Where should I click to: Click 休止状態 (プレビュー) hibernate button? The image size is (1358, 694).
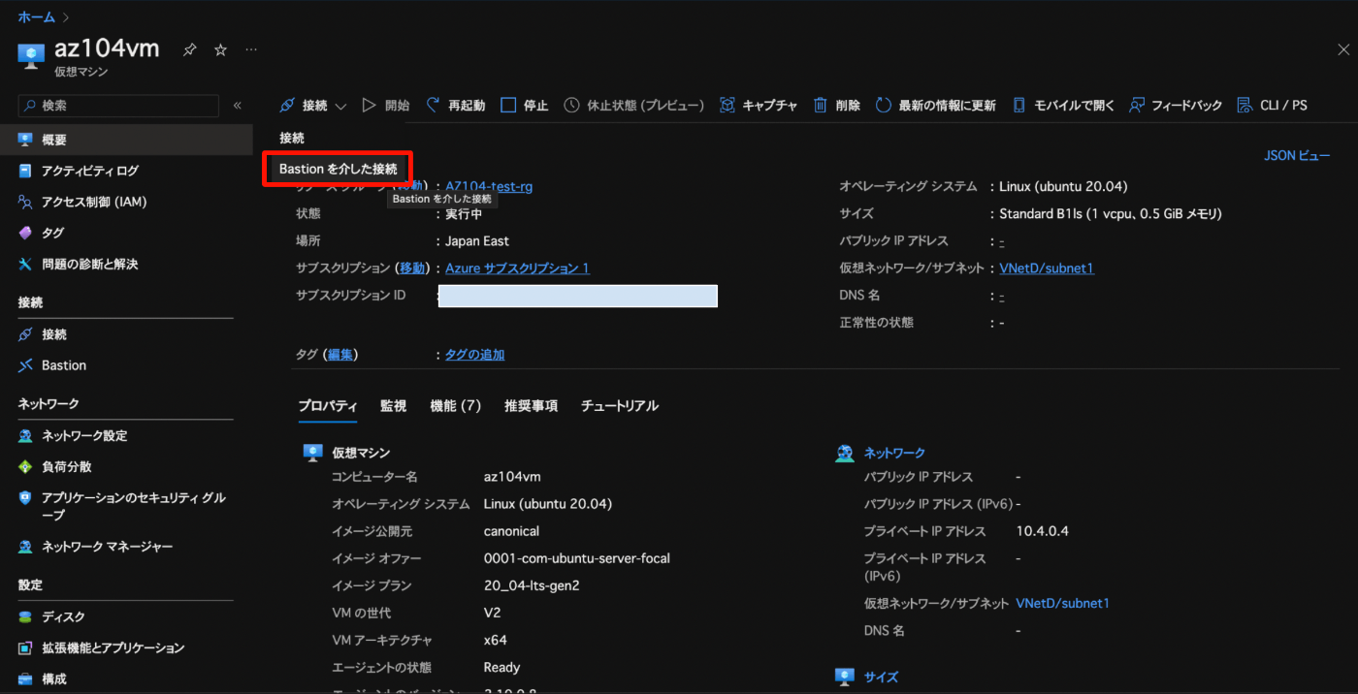(x=633, y=106)
